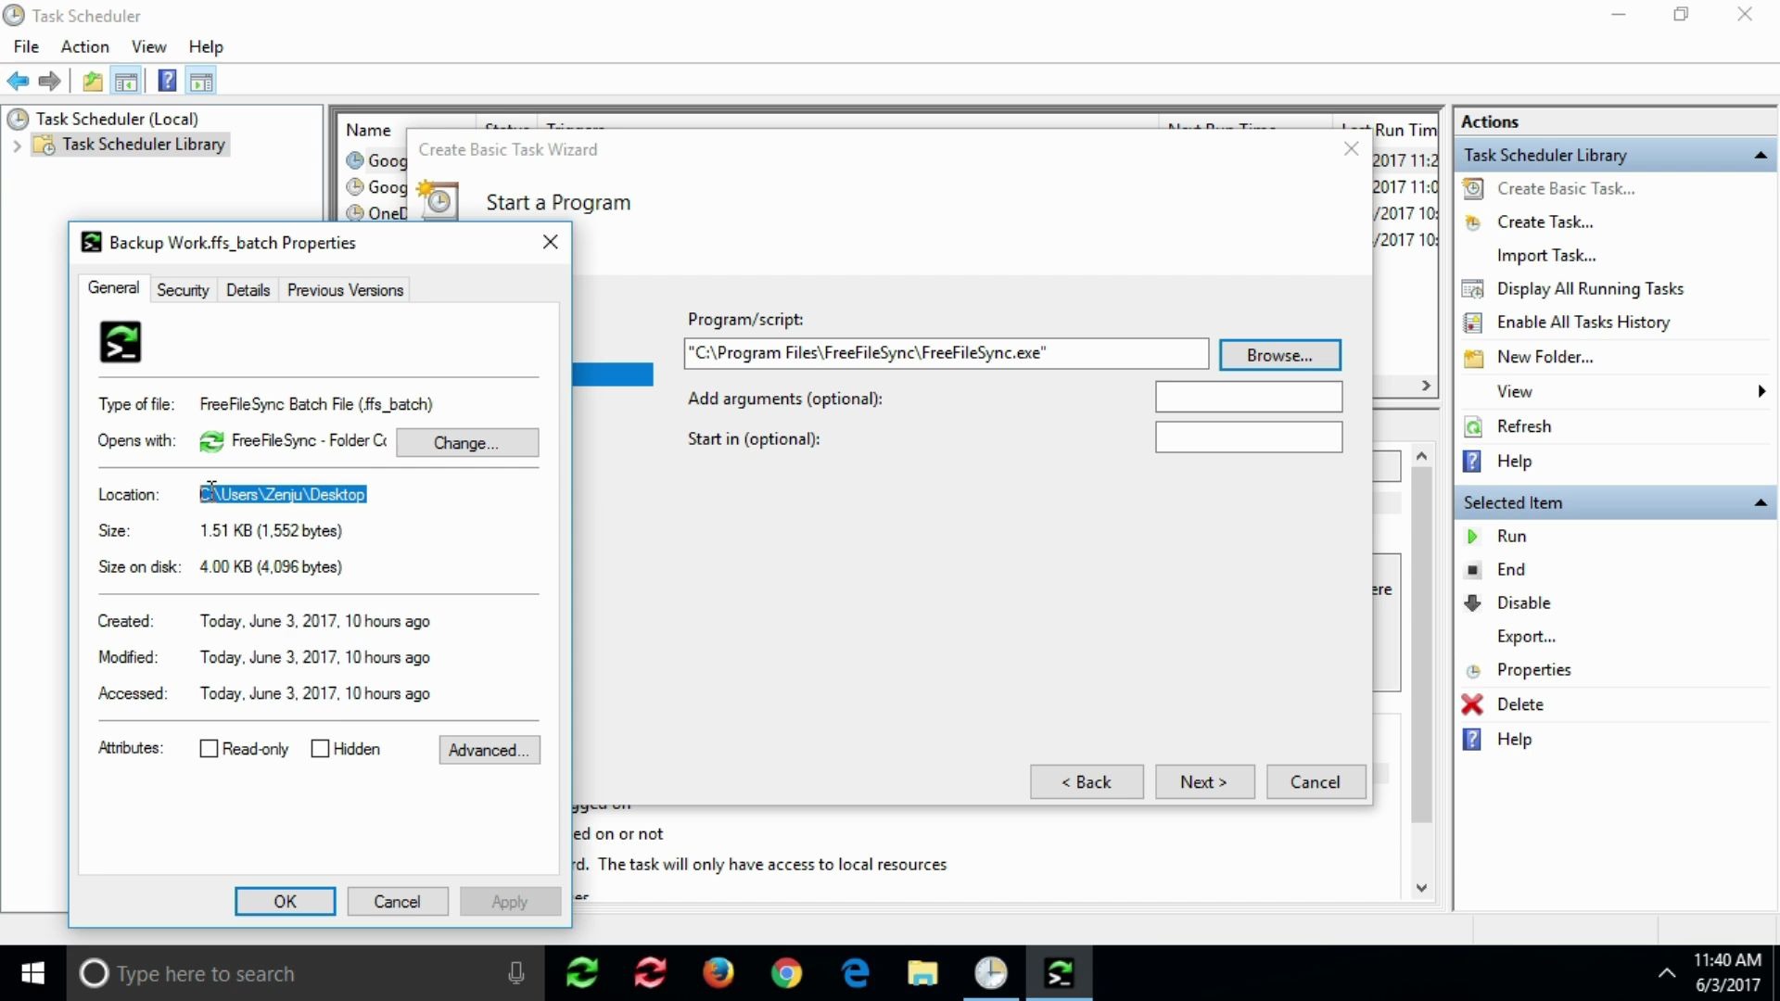This screenshot has height=1001, width=1780.
Task: Open Firefox from the taskbar
Action: click(718, 973)
